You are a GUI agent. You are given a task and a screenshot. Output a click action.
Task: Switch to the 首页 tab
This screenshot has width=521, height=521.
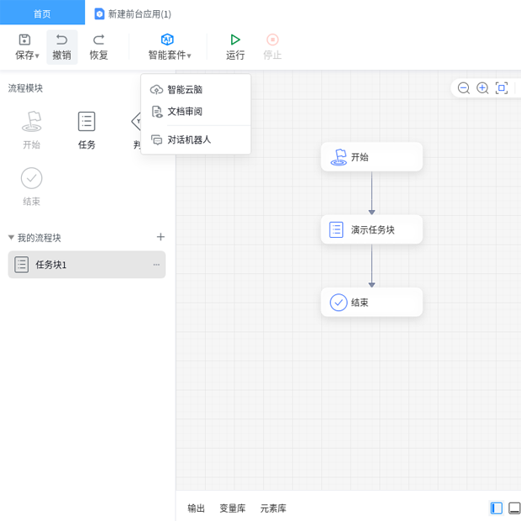[42, 13]
